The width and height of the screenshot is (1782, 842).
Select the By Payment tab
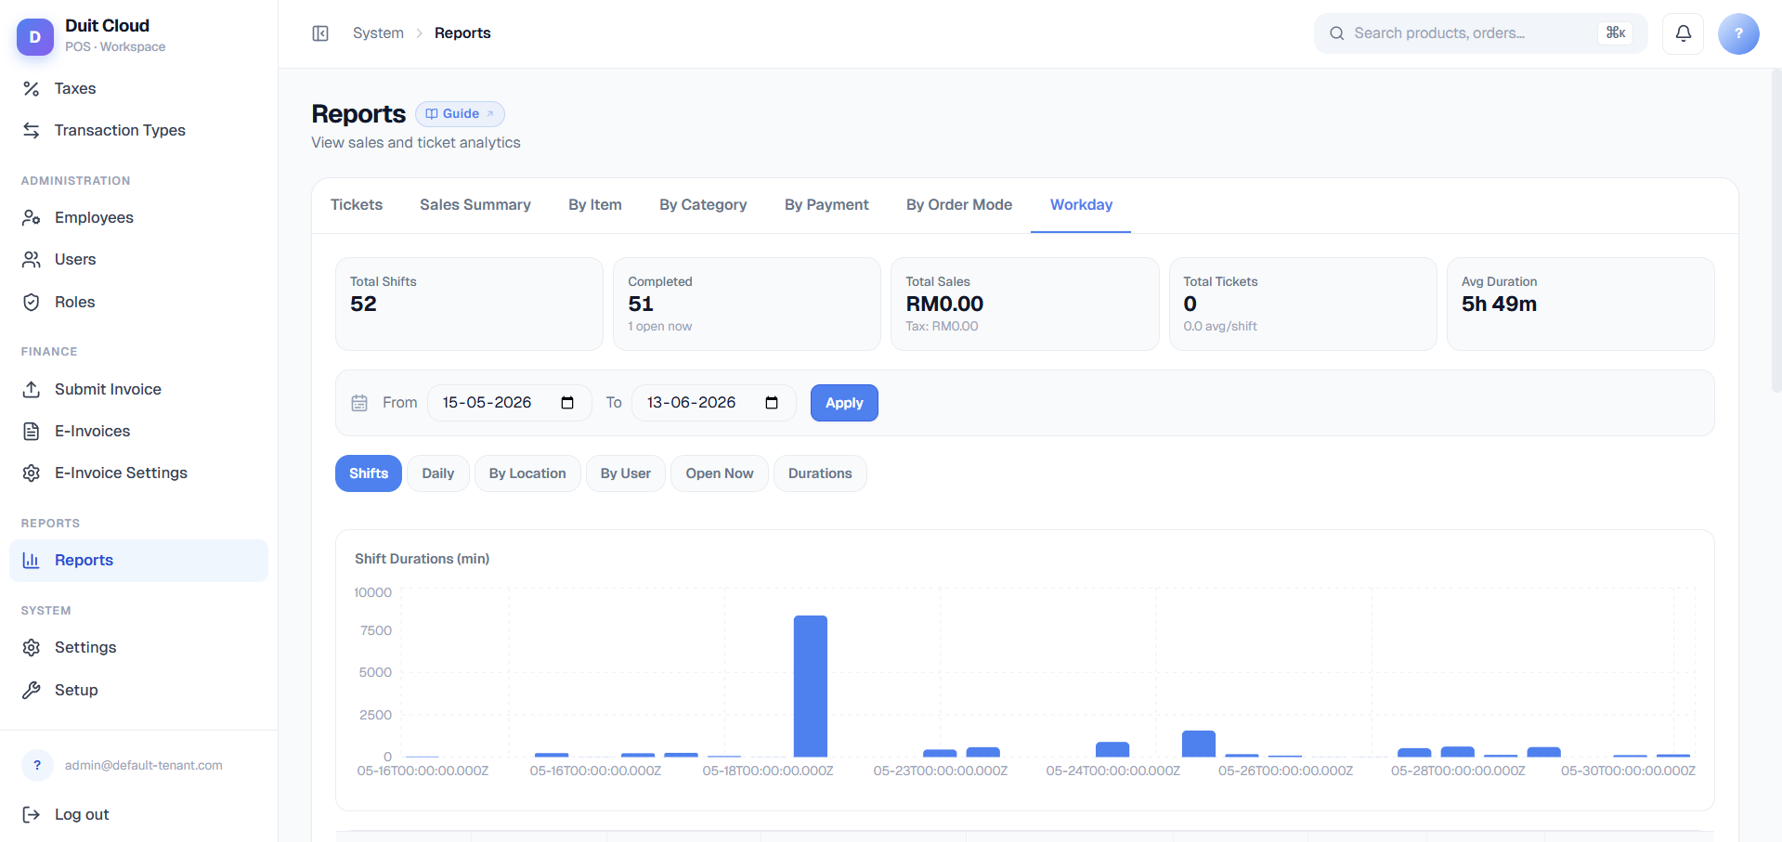[x=826, y=205]
